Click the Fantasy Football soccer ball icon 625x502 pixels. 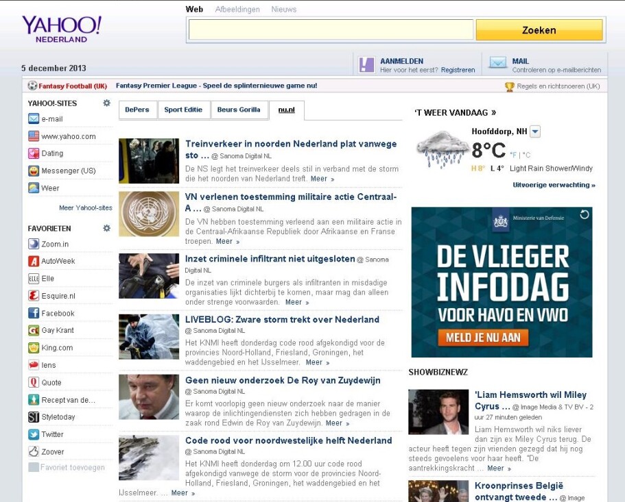32,86
